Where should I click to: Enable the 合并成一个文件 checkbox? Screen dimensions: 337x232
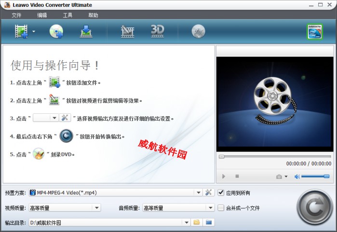pyautogui.click(x=221, y=208)
